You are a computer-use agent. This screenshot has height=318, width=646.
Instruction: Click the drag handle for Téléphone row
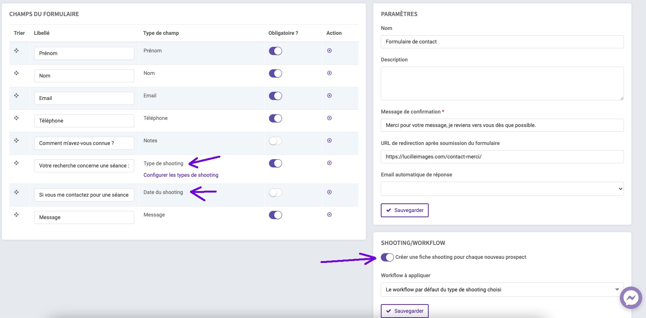coord(16,118)
